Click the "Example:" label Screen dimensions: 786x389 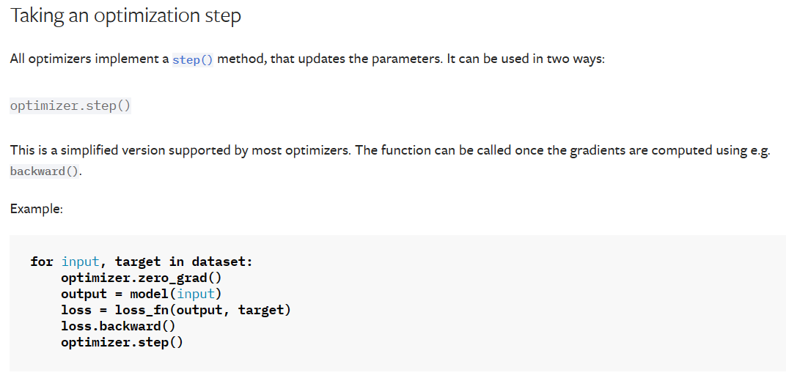coord(37,209)
